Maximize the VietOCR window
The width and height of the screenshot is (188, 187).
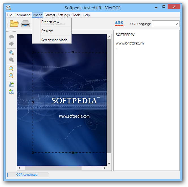click(x=164, y=7)
